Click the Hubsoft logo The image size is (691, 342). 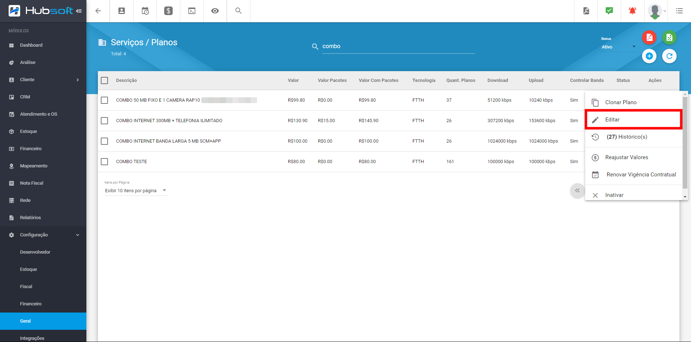pos(41,11)
